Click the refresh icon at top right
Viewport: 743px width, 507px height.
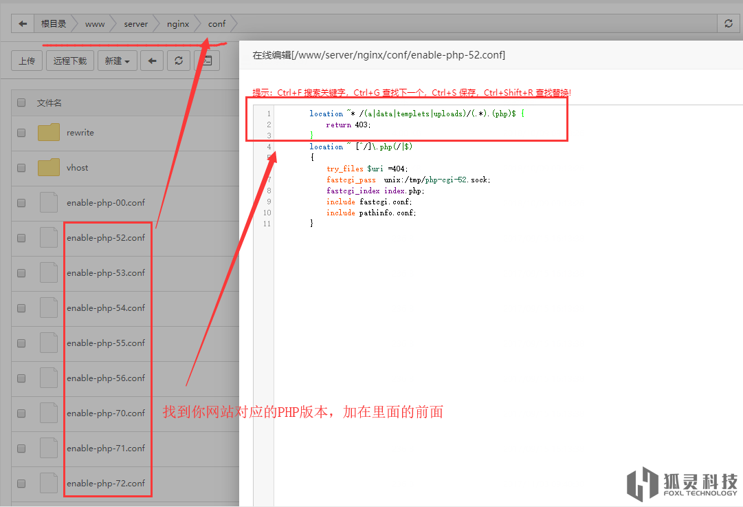point(729,23)
